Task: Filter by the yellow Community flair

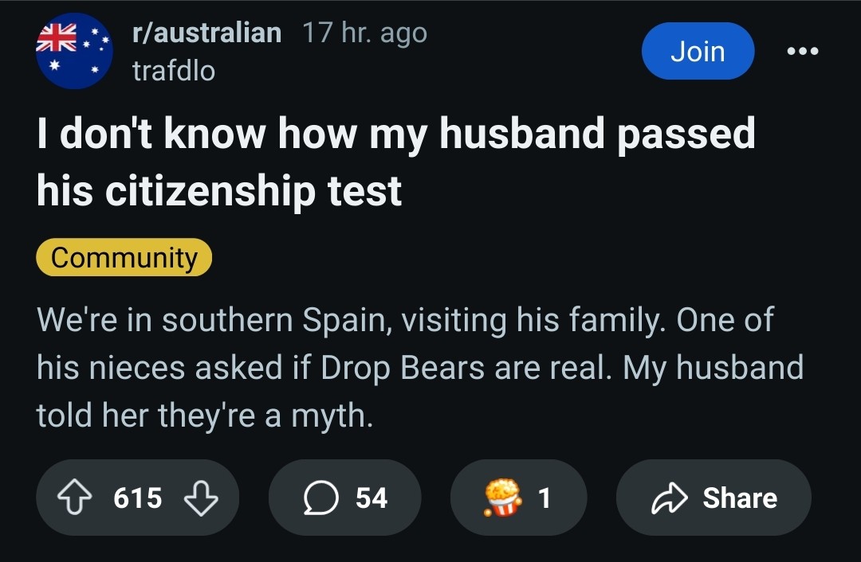Action: pyautogui.click(x=124, y=258)
